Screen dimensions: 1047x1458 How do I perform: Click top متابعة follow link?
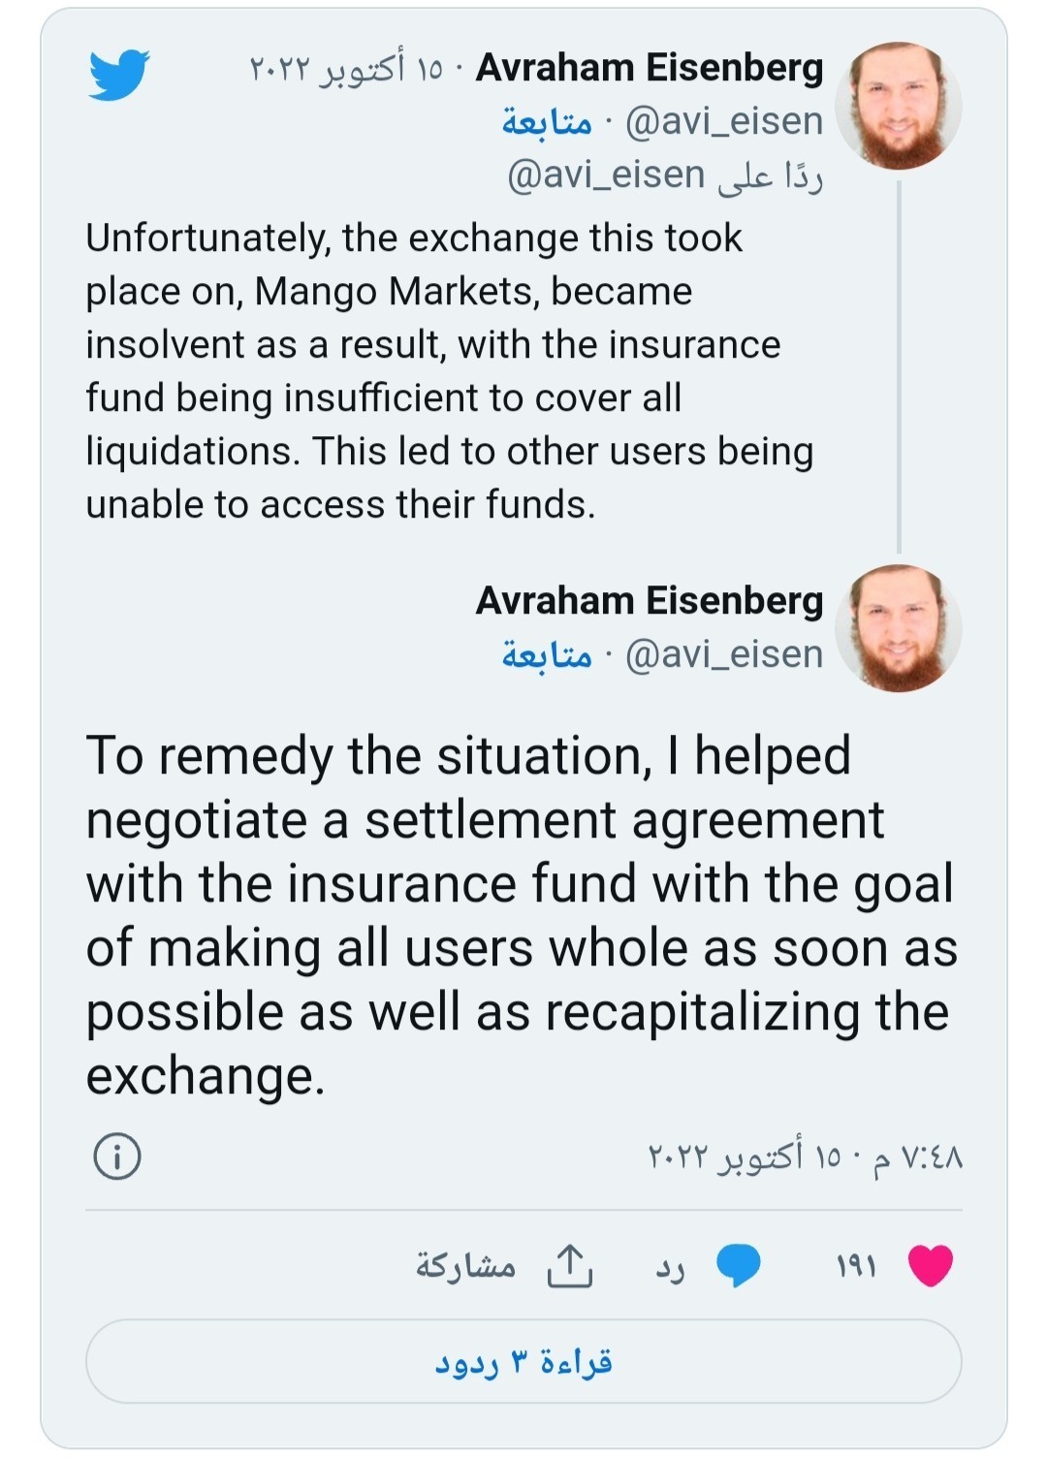pos(547,122)
